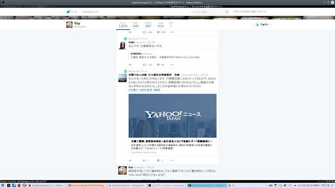Viewport: 335px width, 188px height.
Task: Open Kay's name on the bottom tweet
Action: [x=130, y=167]
